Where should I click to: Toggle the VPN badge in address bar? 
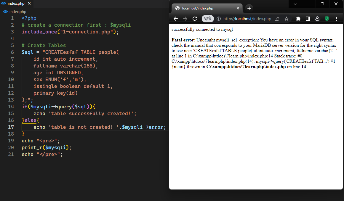208,19
